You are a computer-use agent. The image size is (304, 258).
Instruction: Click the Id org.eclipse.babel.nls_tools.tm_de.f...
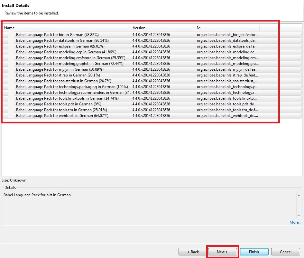click(x=227, y=110)
